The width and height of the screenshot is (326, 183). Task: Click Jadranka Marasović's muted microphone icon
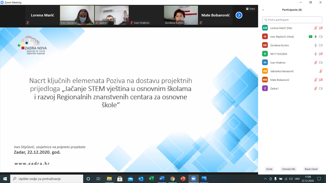click(x=321, y=71)
